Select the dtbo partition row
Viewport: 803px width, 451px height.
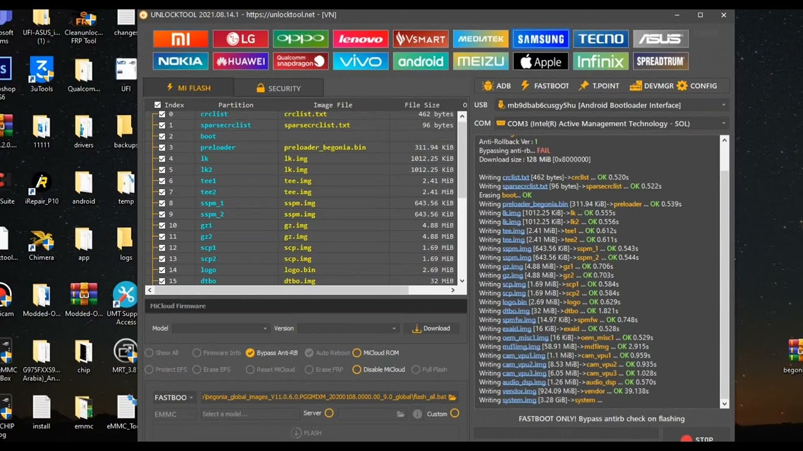click(x=305, y=281)
